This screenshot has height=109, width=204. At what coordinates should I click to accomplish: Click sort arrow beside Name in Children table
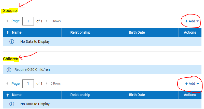(8, 95)
